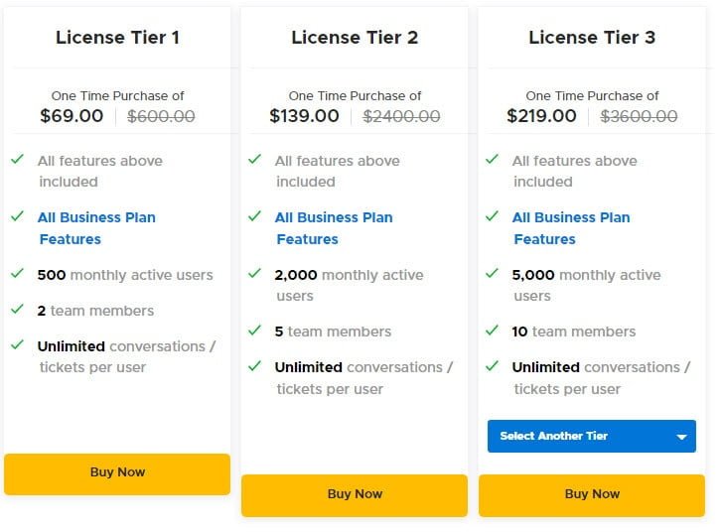Click checkmark beside 2,000 monthly active users
The height and width of the screenshot is (532, 721).
pos(255,274)
